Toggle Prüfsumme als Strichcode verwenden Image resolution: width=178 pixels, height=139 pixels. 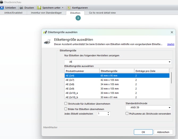click(127, 114)
